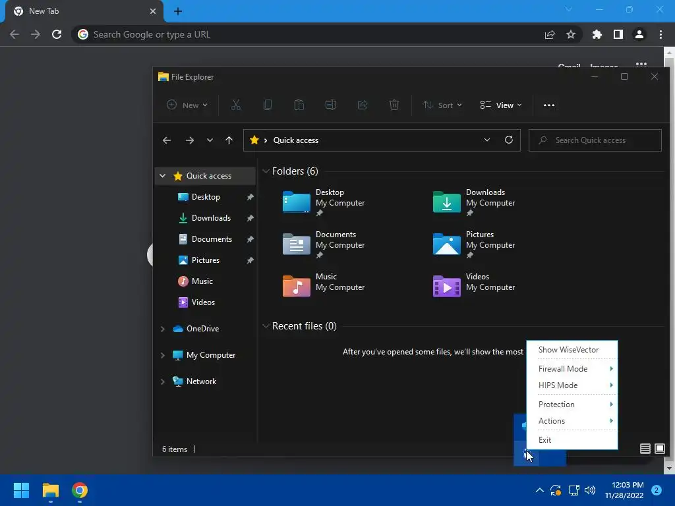
Task: Click Chrome icon on the taskbar
Action: coord(80,490)
